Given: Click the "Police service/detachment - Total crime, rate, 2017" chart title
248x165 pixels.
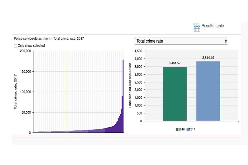Looking at the screenshot, I should coord(49,38).
